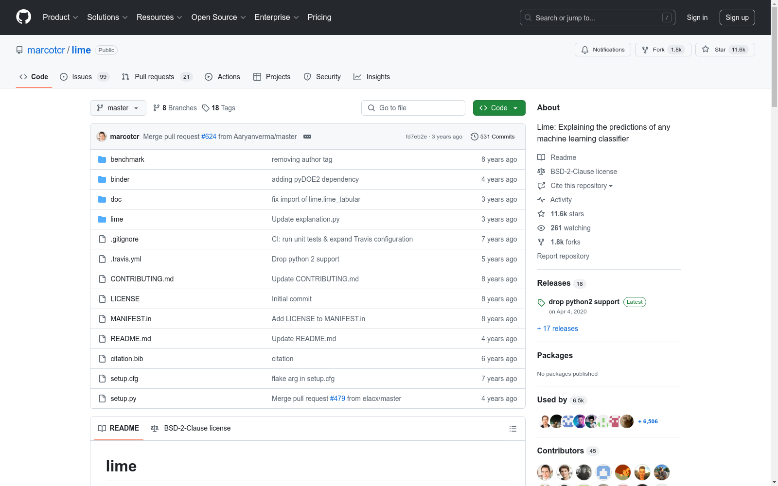The height and width of the screenshot is (486, 778).
Task: View 531 Commits history
Action: coord(493,137)
